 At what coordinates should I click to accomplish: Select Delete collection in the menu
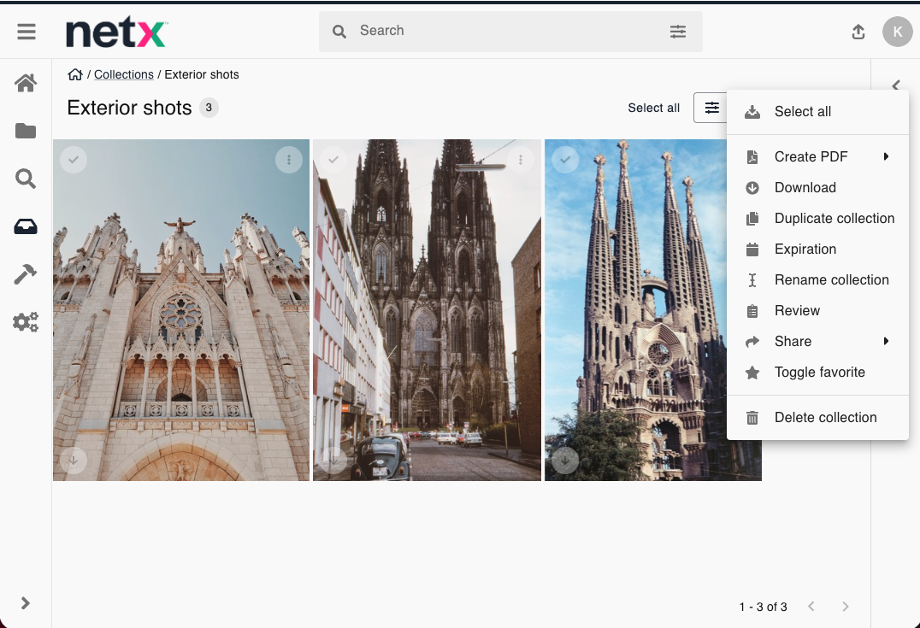[825, 418]
